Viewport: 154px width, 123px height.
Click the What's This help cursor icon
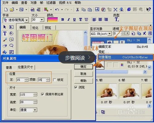(148, 10)
